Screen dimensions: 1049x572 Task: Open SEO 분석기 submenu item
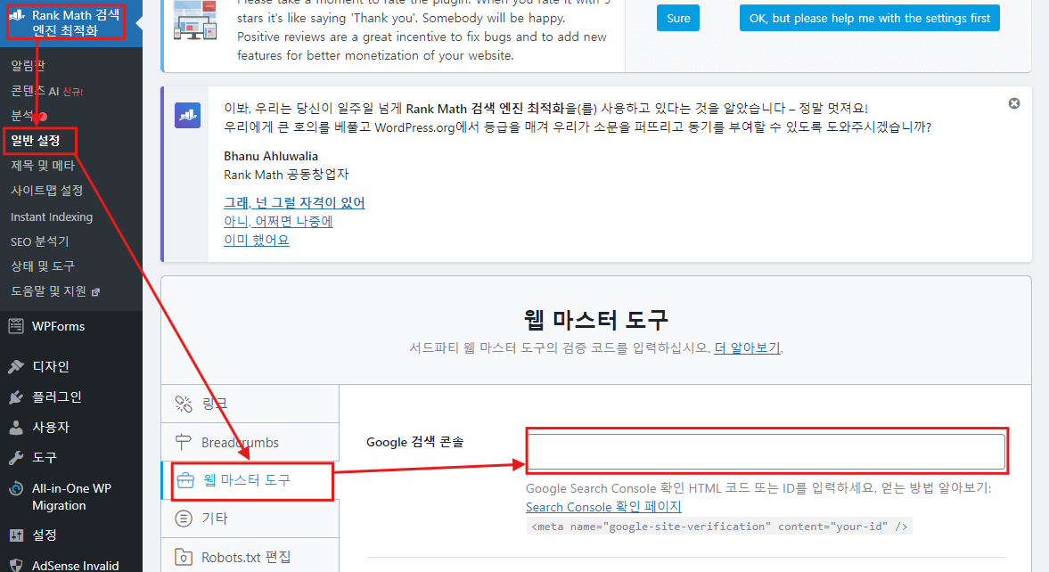[x=39, y=241]
